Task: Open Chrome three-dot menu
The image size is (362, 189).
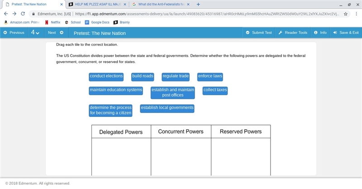Action: click(x=357, y=14)
